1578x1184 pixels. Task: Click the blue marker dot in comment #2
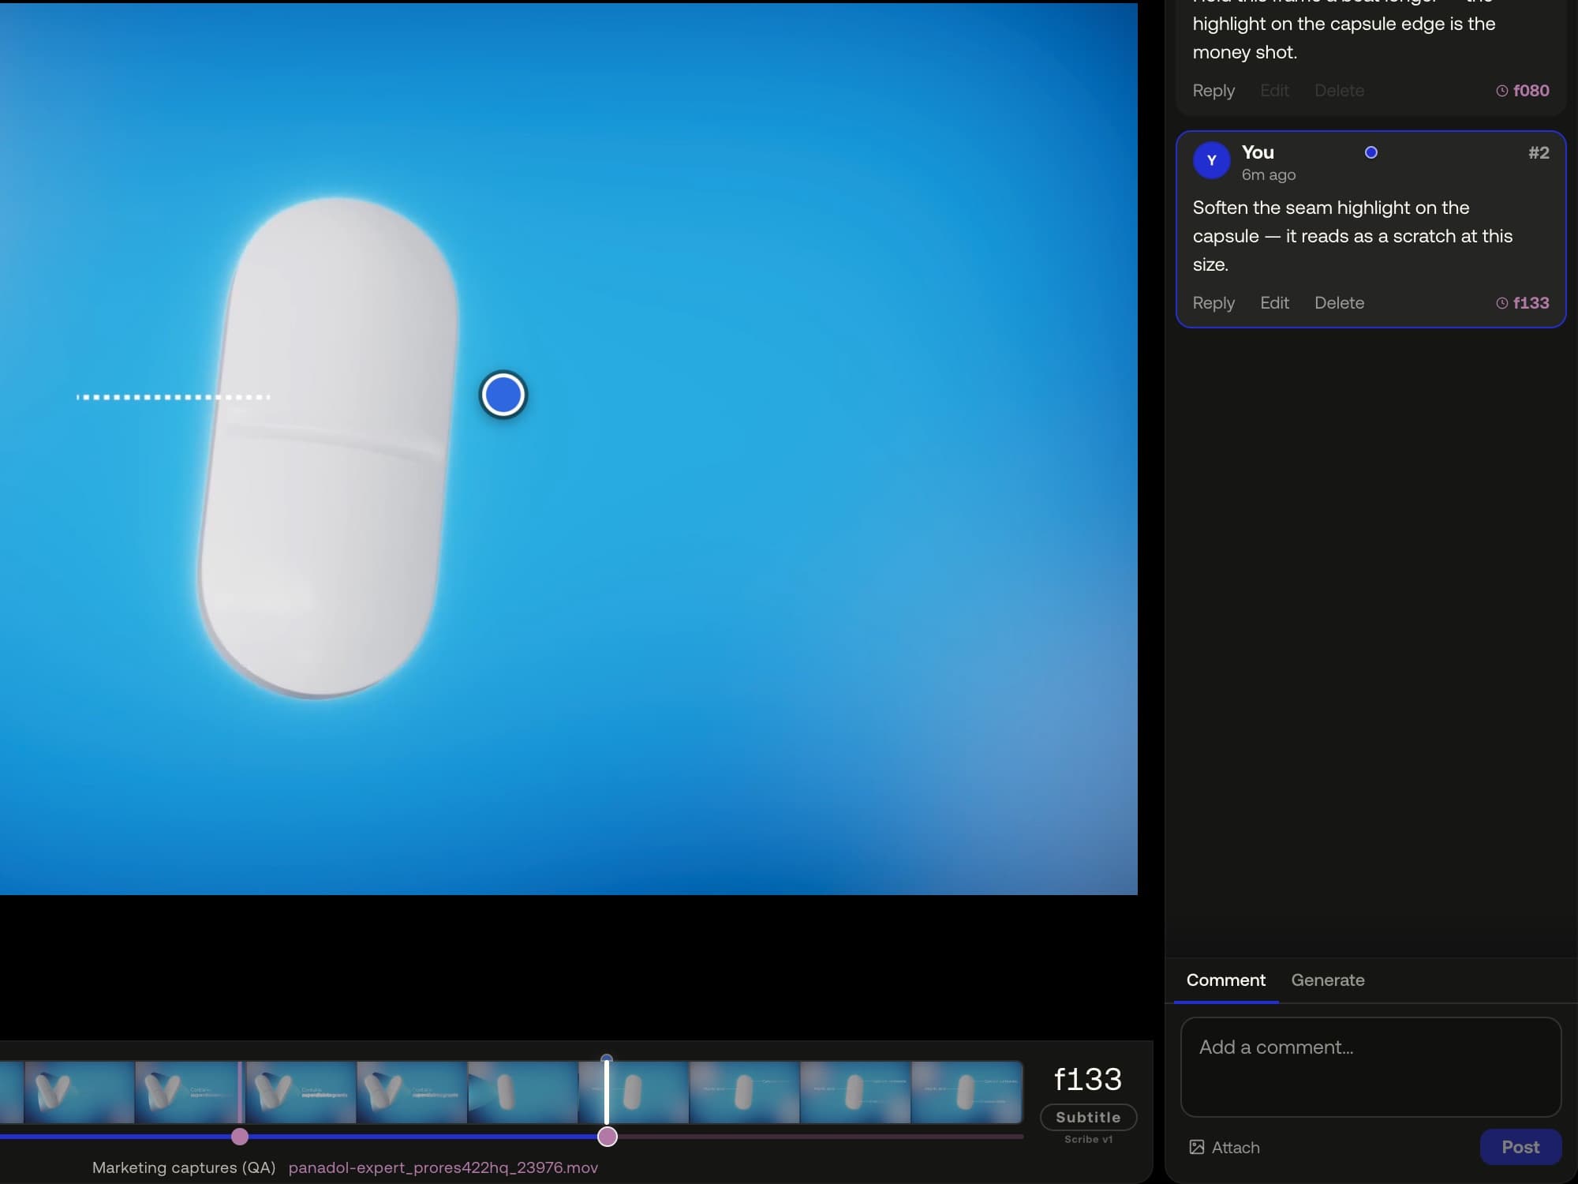pyautogui.click(x=1371, y=152)
